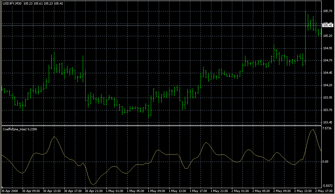335x194 pixels.
Task: Click the 1 May 21:30 time label
Action: click(219, 191)
